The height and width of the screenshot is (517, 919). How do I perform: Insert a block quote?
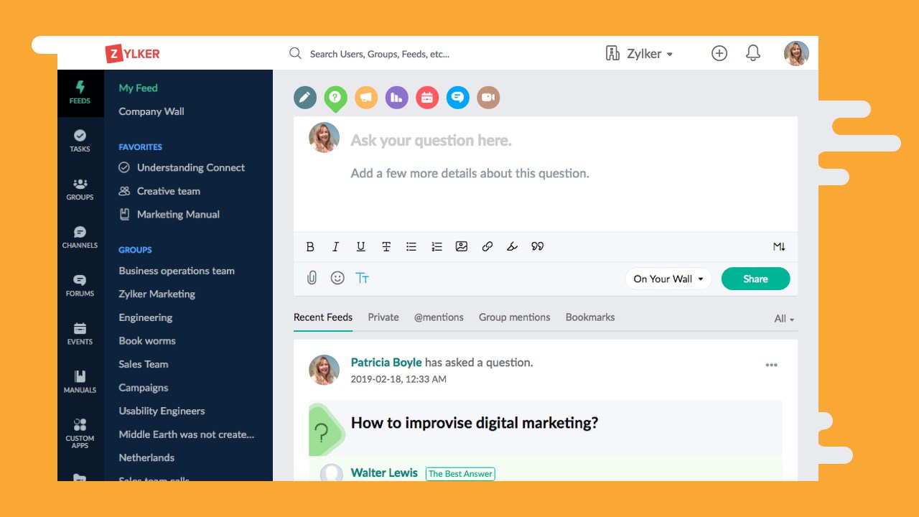[x=538, y=246]
